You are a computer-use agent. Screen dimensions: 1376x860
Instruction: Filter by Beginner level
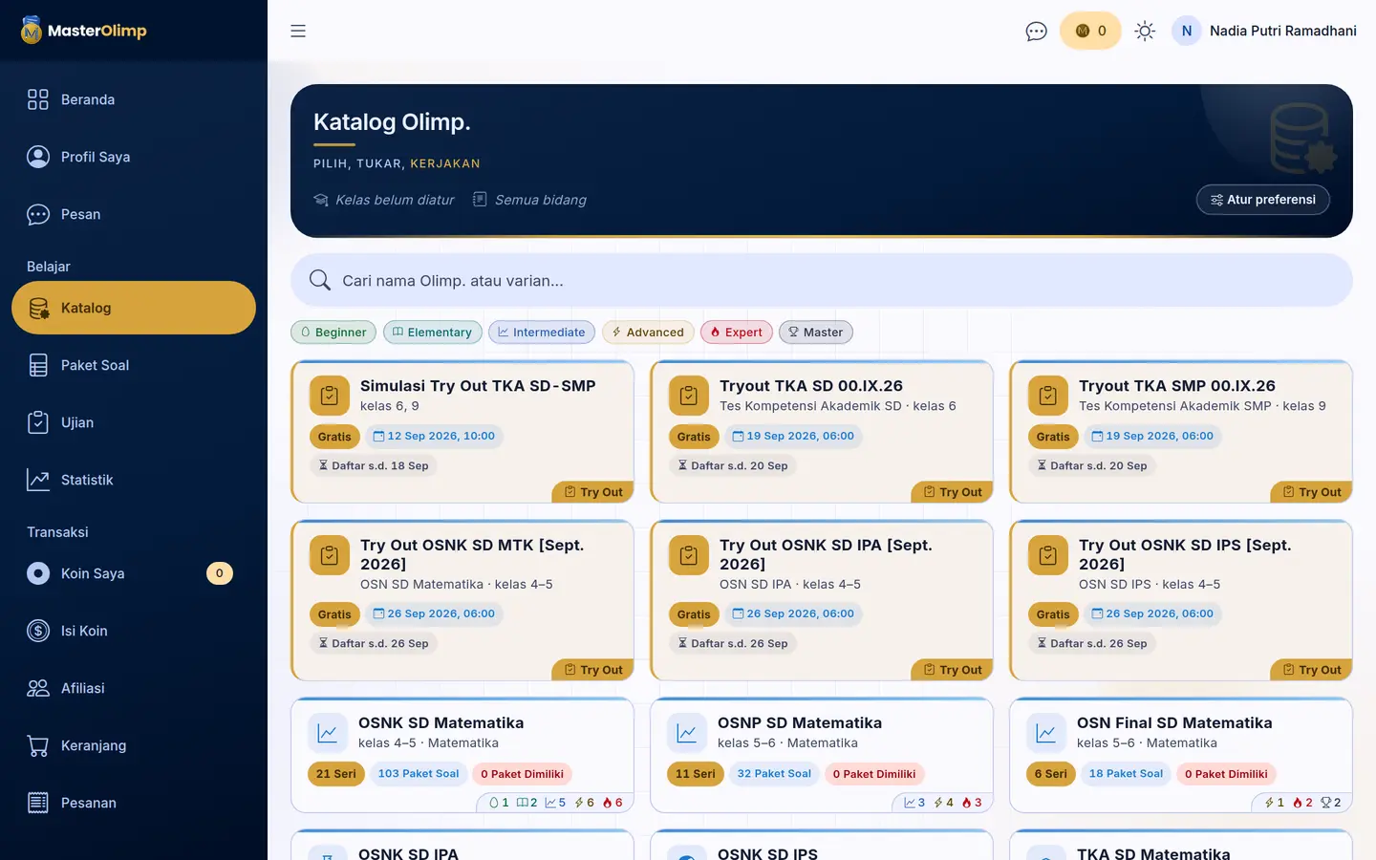[333, 333]
